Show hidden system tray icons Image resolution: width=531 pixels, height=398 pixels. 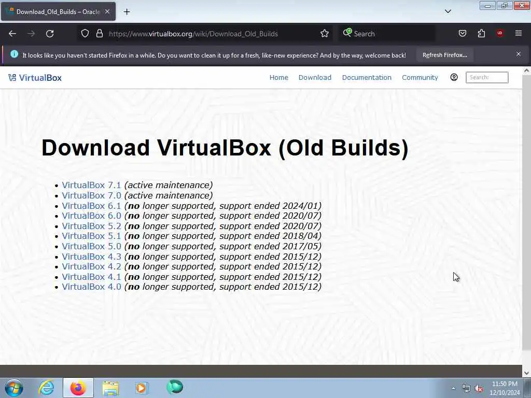point(453,388)
